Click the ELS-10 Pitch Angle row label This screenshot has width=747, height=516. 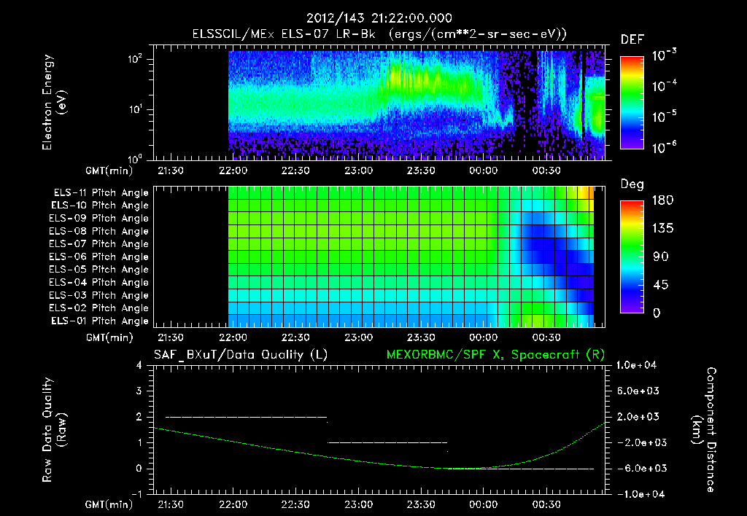100,206
